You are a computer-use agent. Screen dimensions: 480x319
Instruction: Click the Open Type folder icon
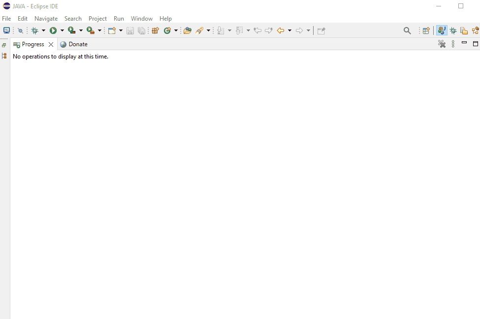[187, 30]
